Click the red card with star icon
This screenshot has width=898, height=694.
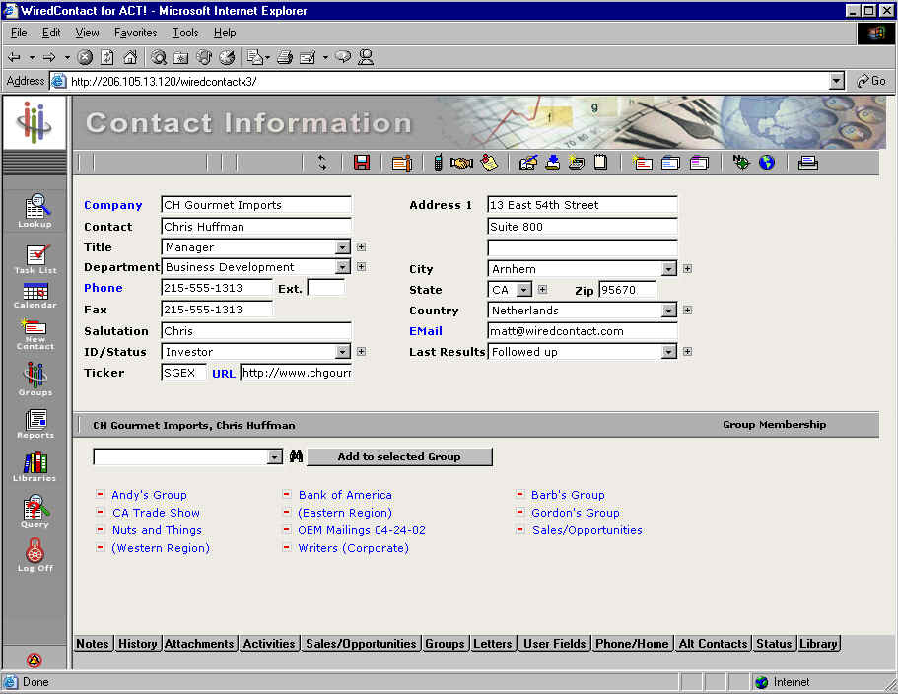click(x=642, y=163)
